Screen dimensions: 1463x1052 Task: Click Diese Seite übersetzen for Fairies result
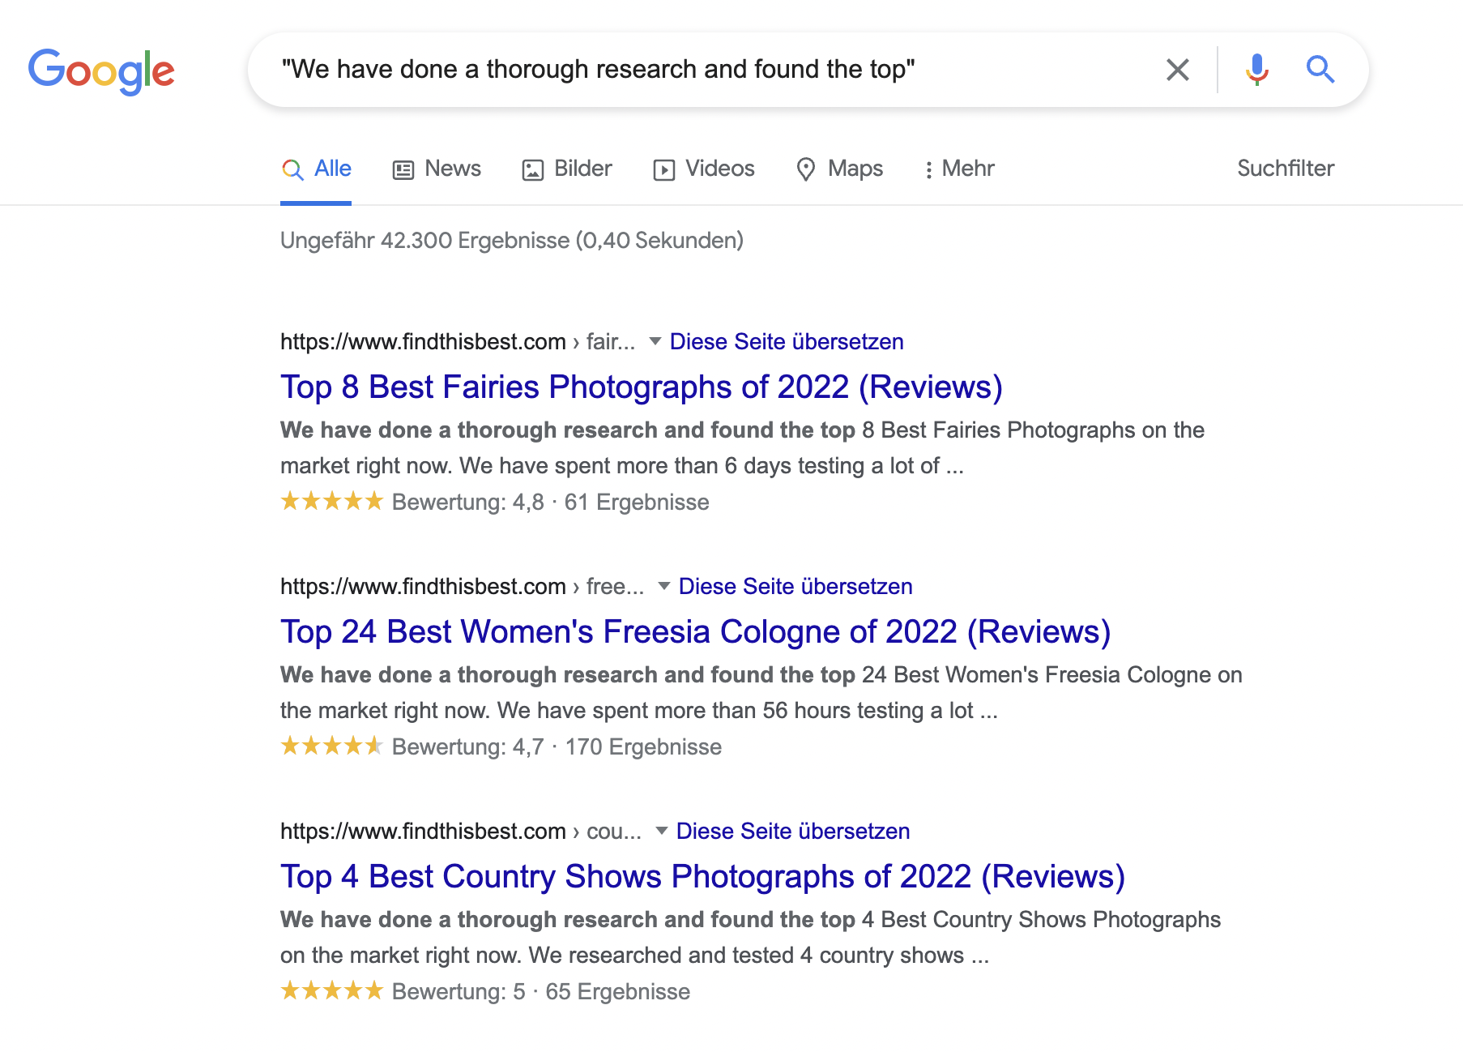point(786,341)
